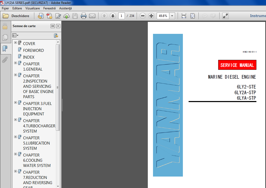Open the Vizualizare menu
The width and height of the screenshot is (266, 188).
click(x=32, y=8)
